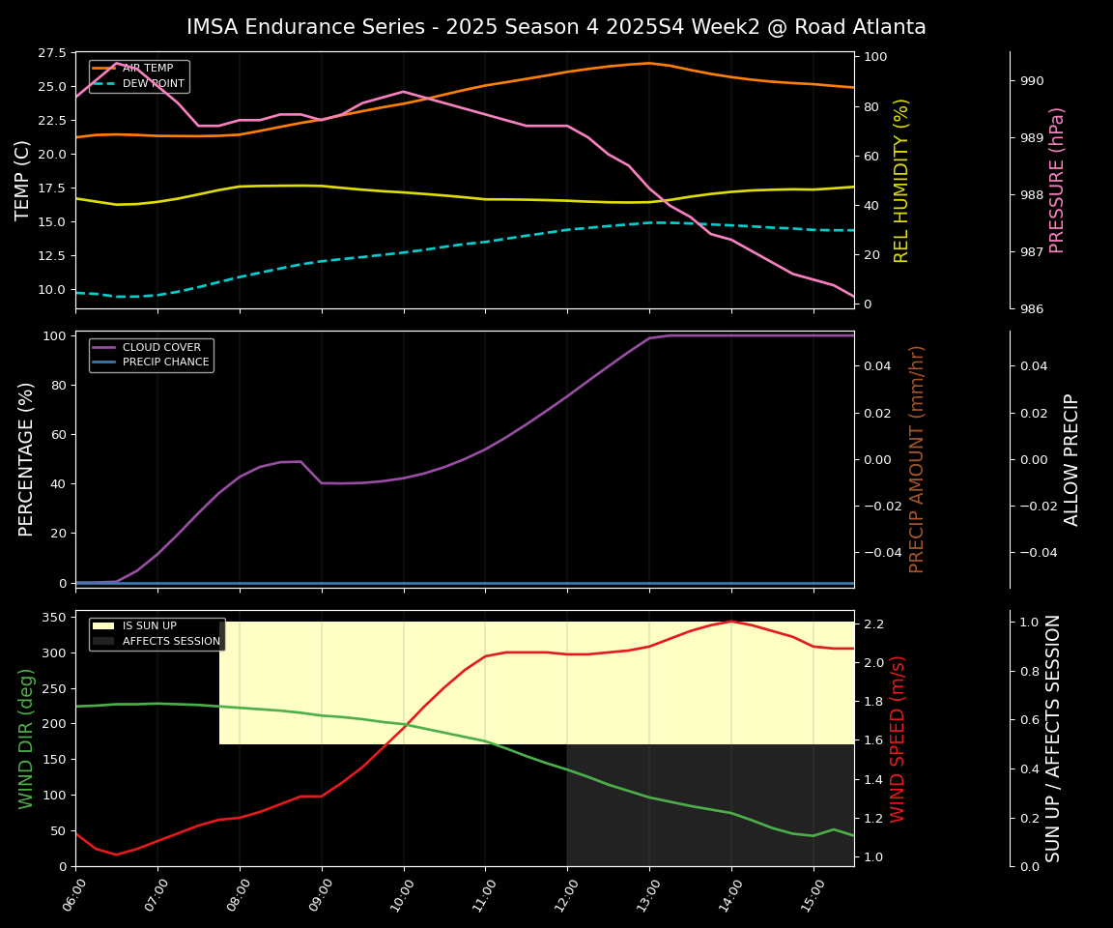Viewport: 1113px width, 928px height.
Task: Click the green WIND DIR (deg) label
Action: [26, 738]
